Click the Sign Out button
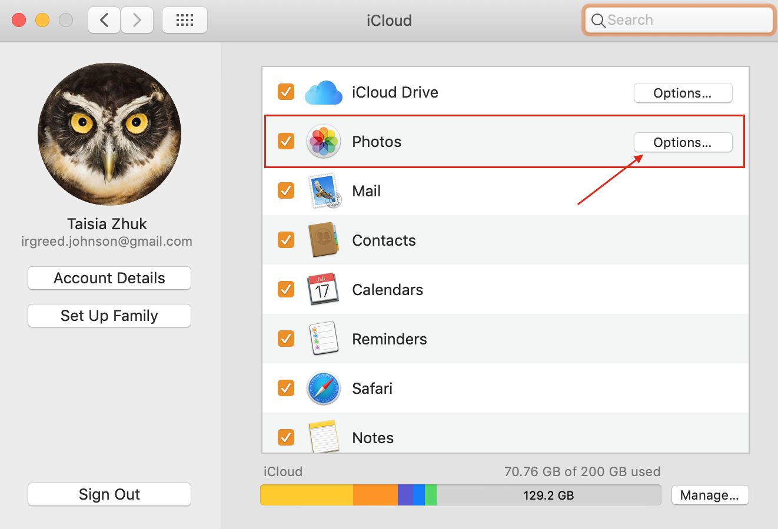The width and height of the screenshot is (778, 529). 109,494
